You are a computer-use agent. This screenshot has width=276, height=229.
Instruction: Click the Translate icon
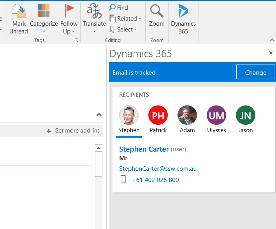[x=94, y=11]
